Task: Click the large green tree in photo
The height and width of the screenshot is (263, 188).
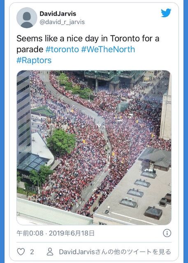Action: coord(61,142)
